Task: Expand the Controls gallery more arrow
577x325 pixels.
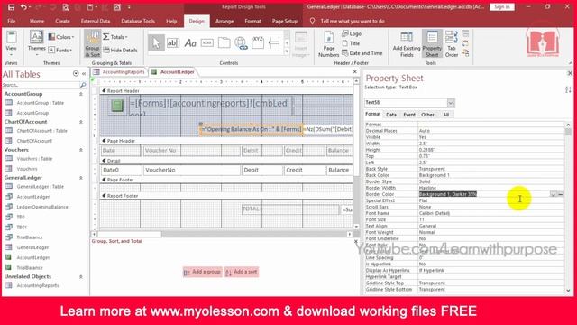Action: point(287,52)
